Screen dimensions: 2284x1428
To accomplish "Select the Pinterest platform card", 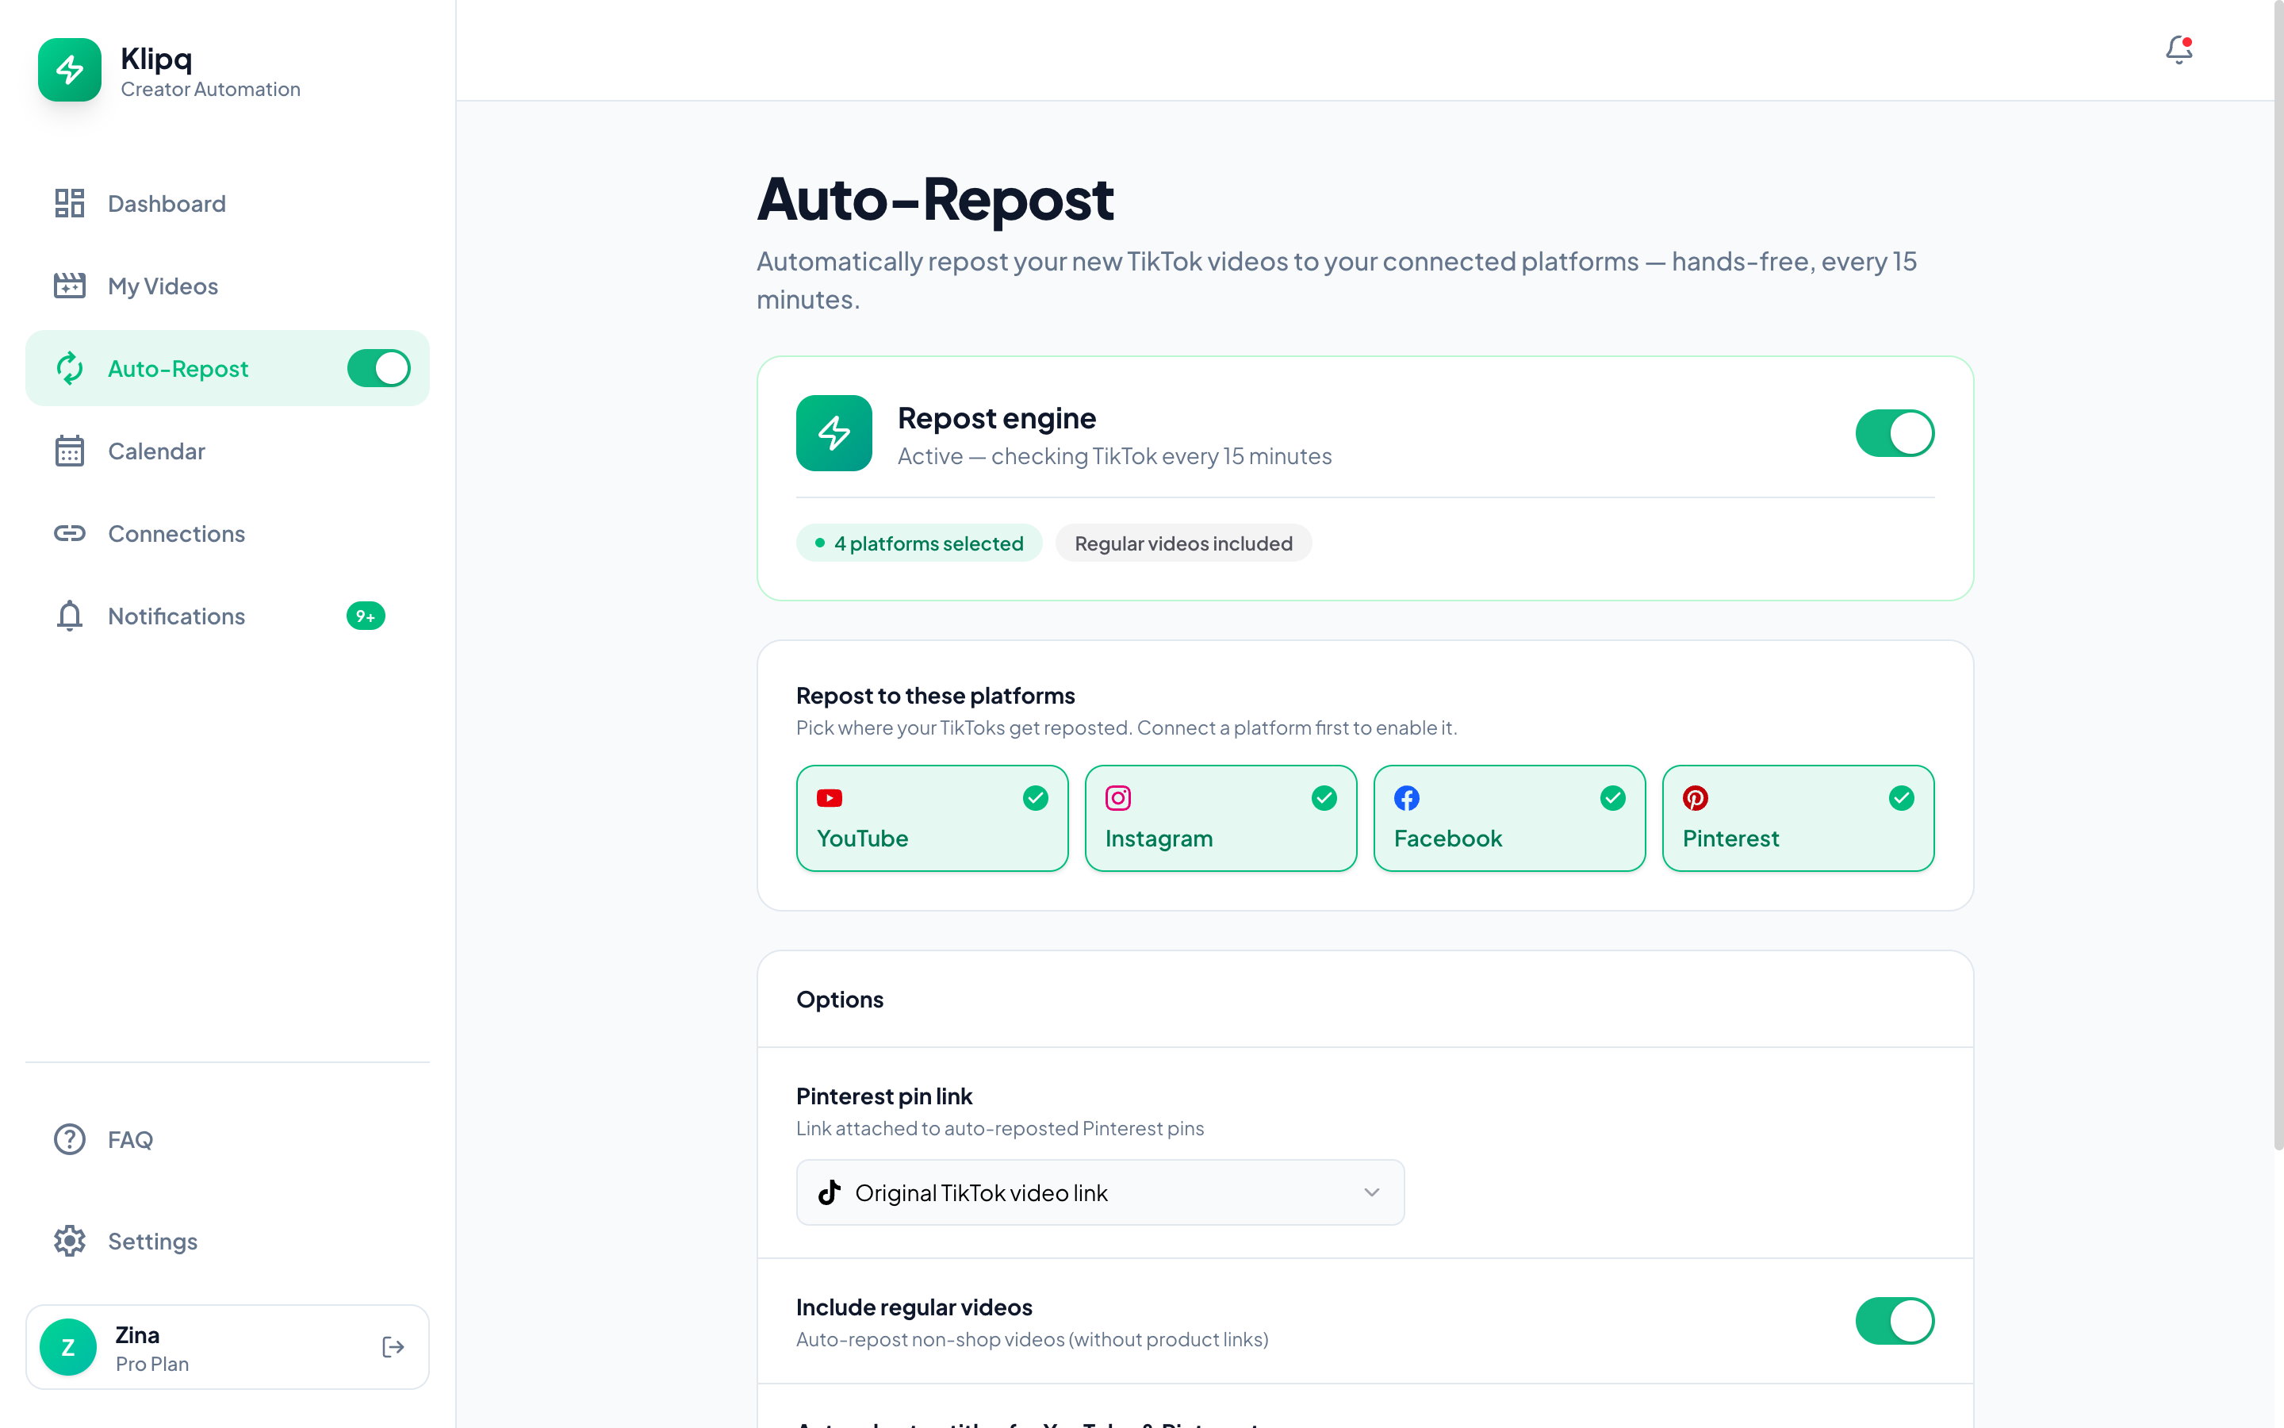I will click(1798, 818).
